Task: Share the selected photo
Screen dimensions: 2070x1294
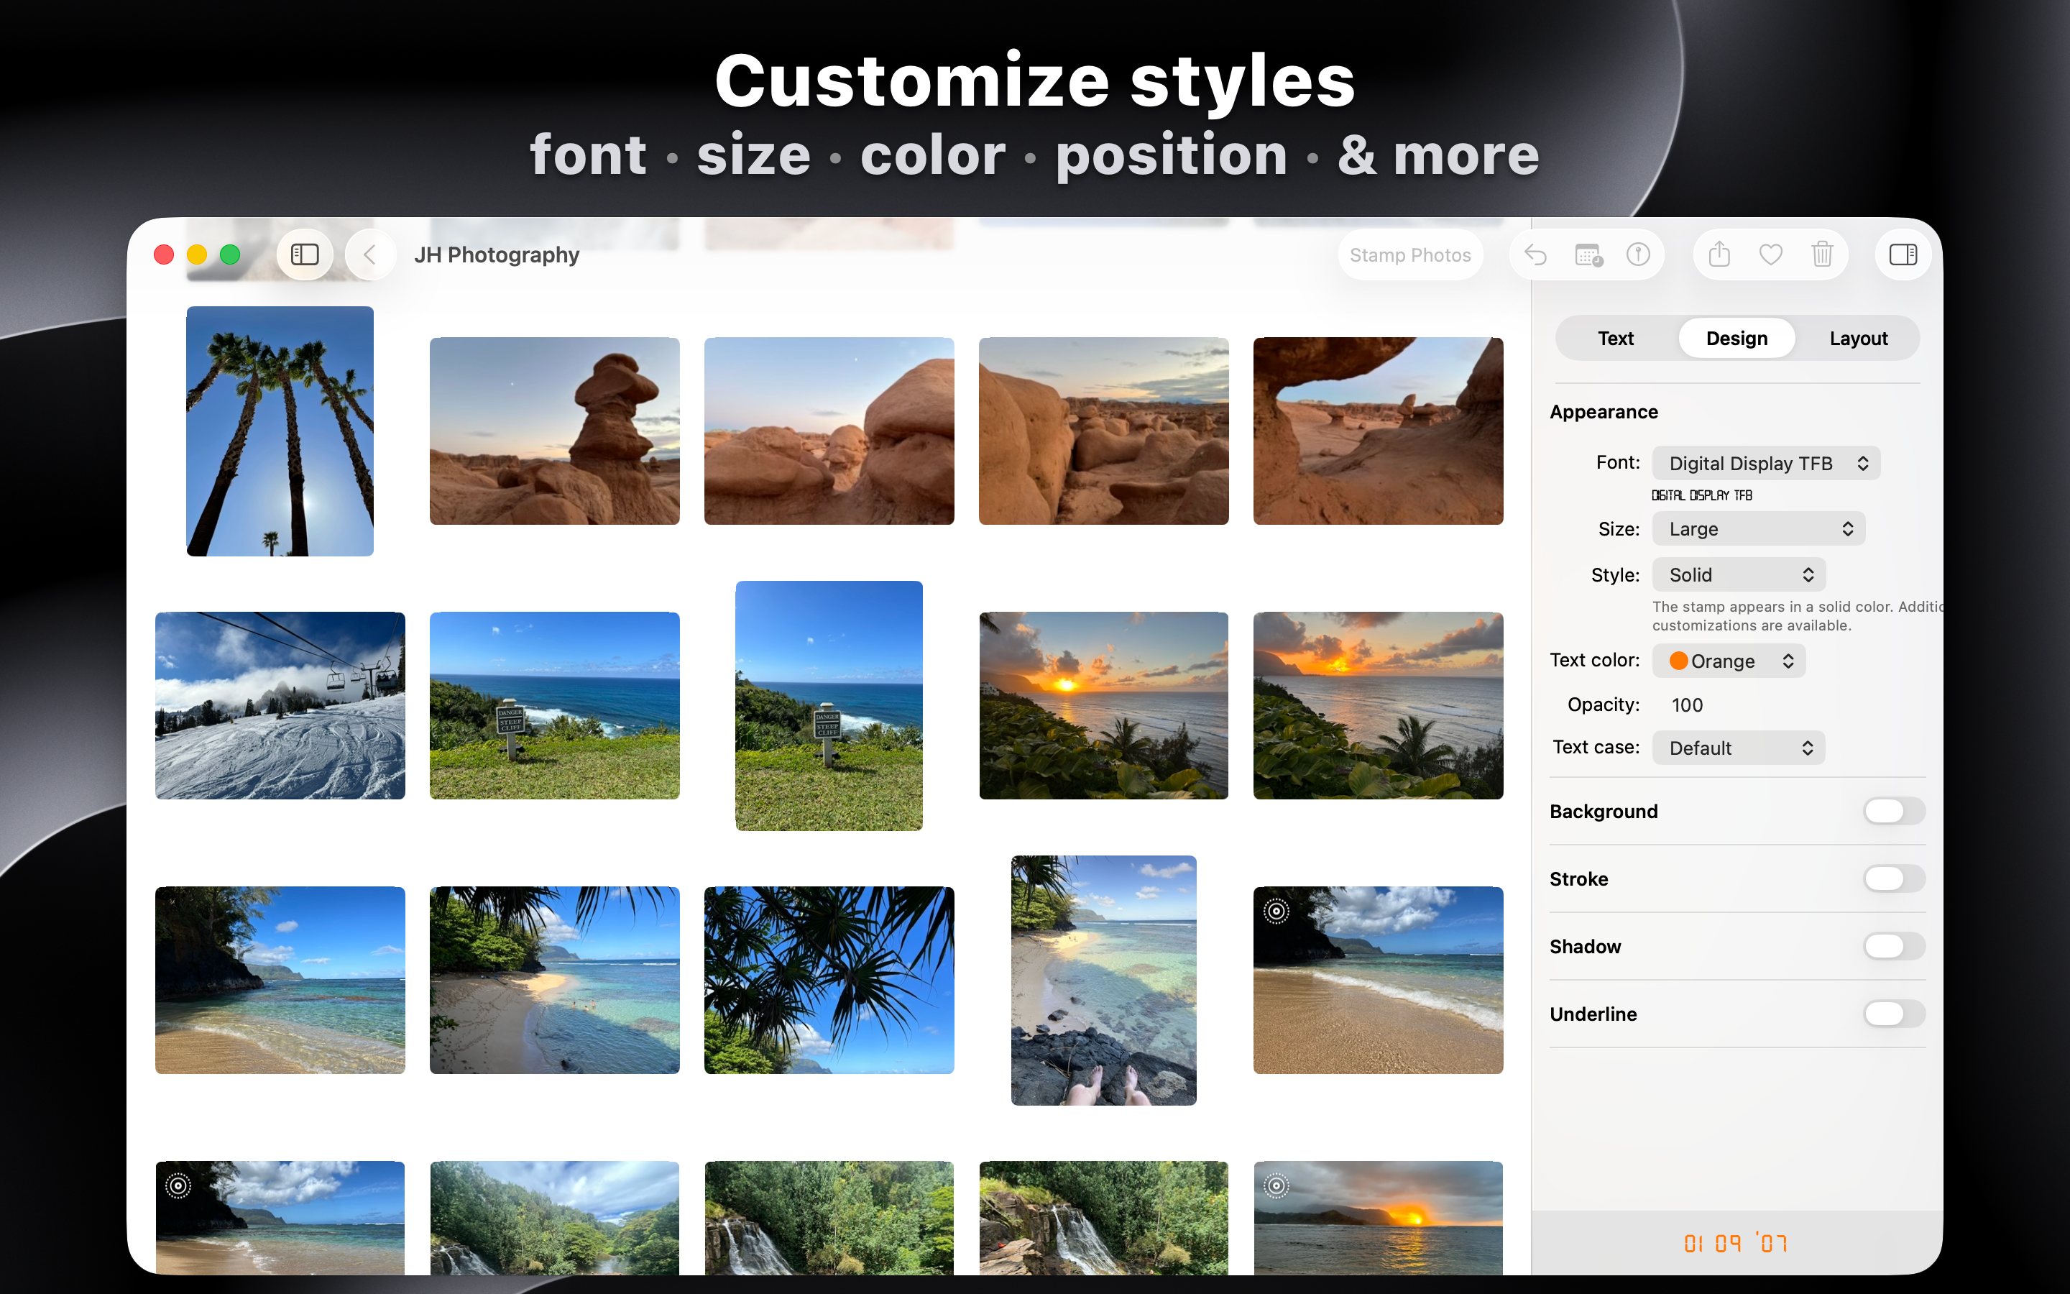Action: tap(1719, 254)
